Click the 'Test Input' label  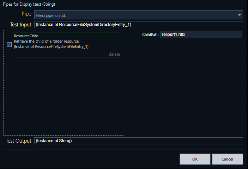(x=21, y=25)
